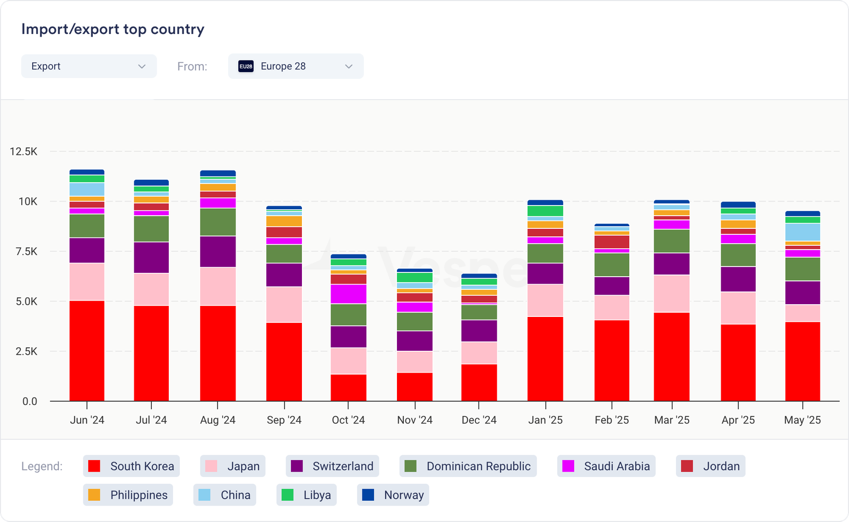Toggle Japan legend series
This screenshot has width=849, height=522.
pyautogui.click(x=232, y=466)
